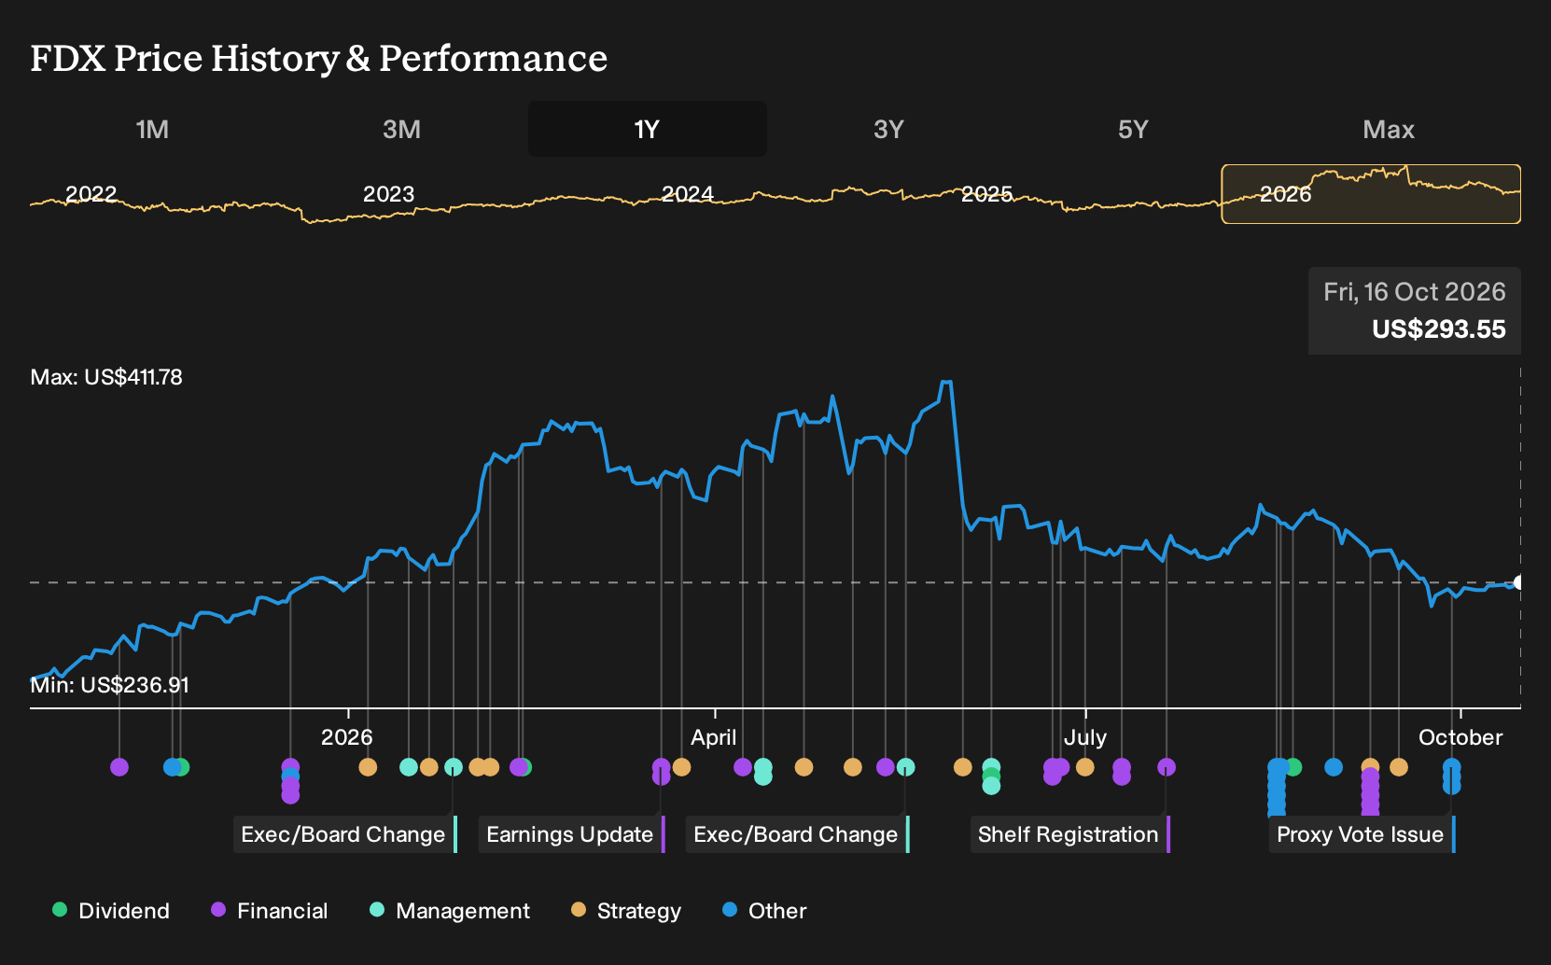Open the 5Y range tab

pyautogui.click(x=1133, y=129)
